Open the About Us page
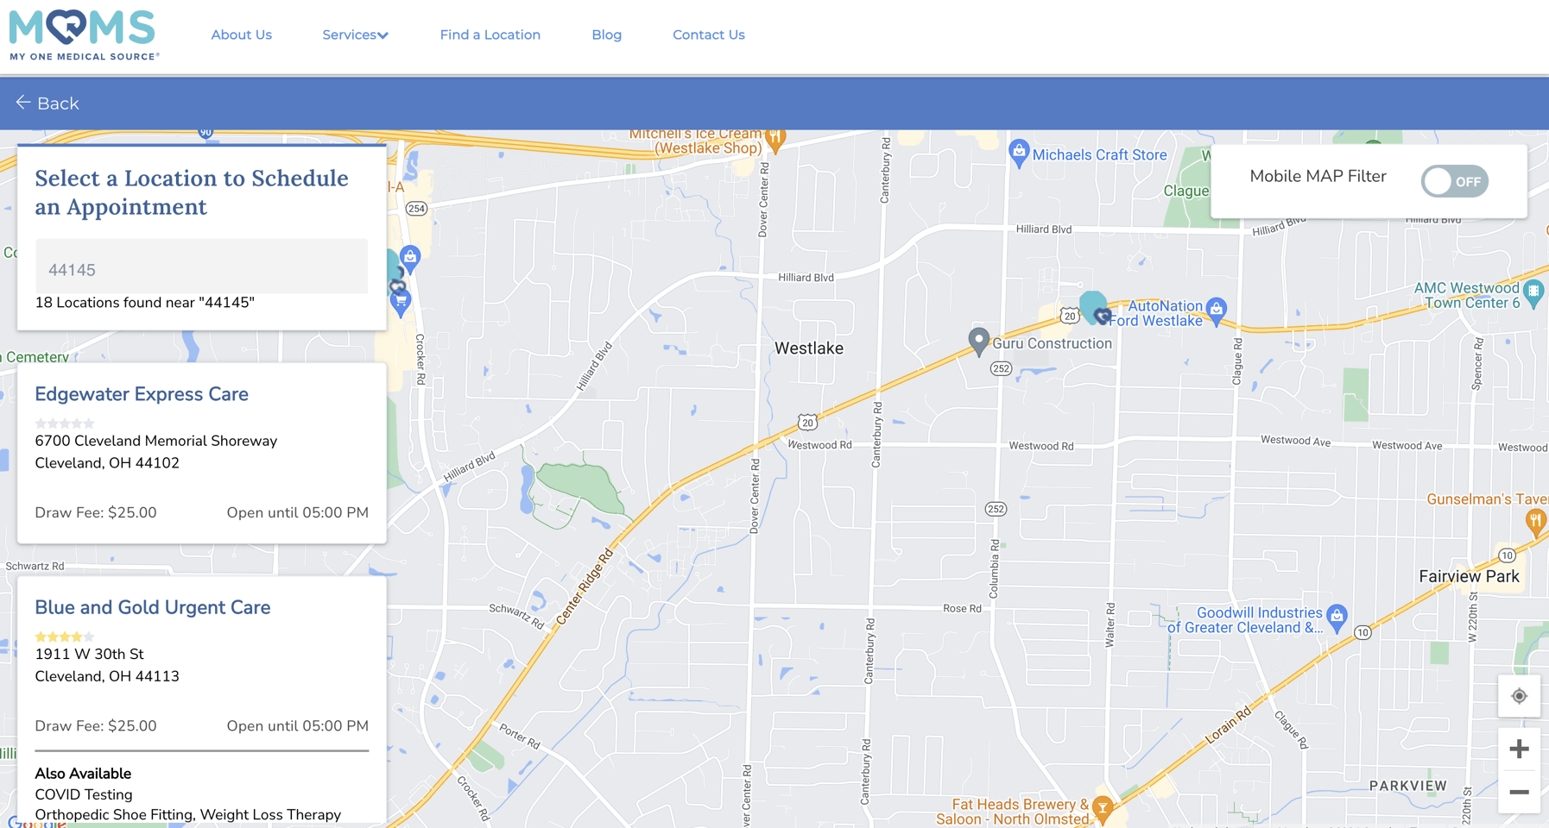This screenshot has width=1549, height=828. pos(242,34)
